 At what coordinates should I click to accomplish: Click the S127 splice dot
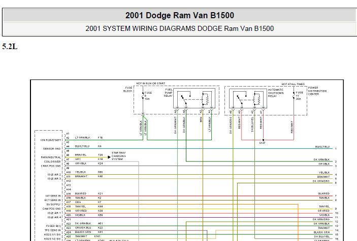264,140
